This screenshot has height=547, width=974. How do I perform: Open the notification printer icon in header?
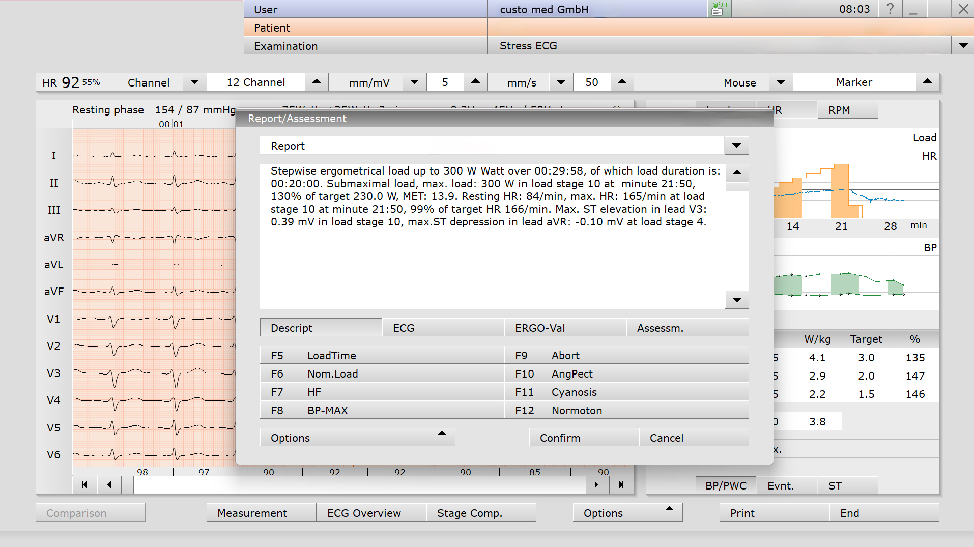point(719,9)
